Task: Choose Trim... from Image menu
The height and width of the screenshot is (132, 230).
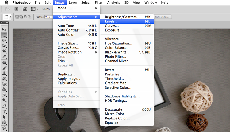Action: point(76,61)
